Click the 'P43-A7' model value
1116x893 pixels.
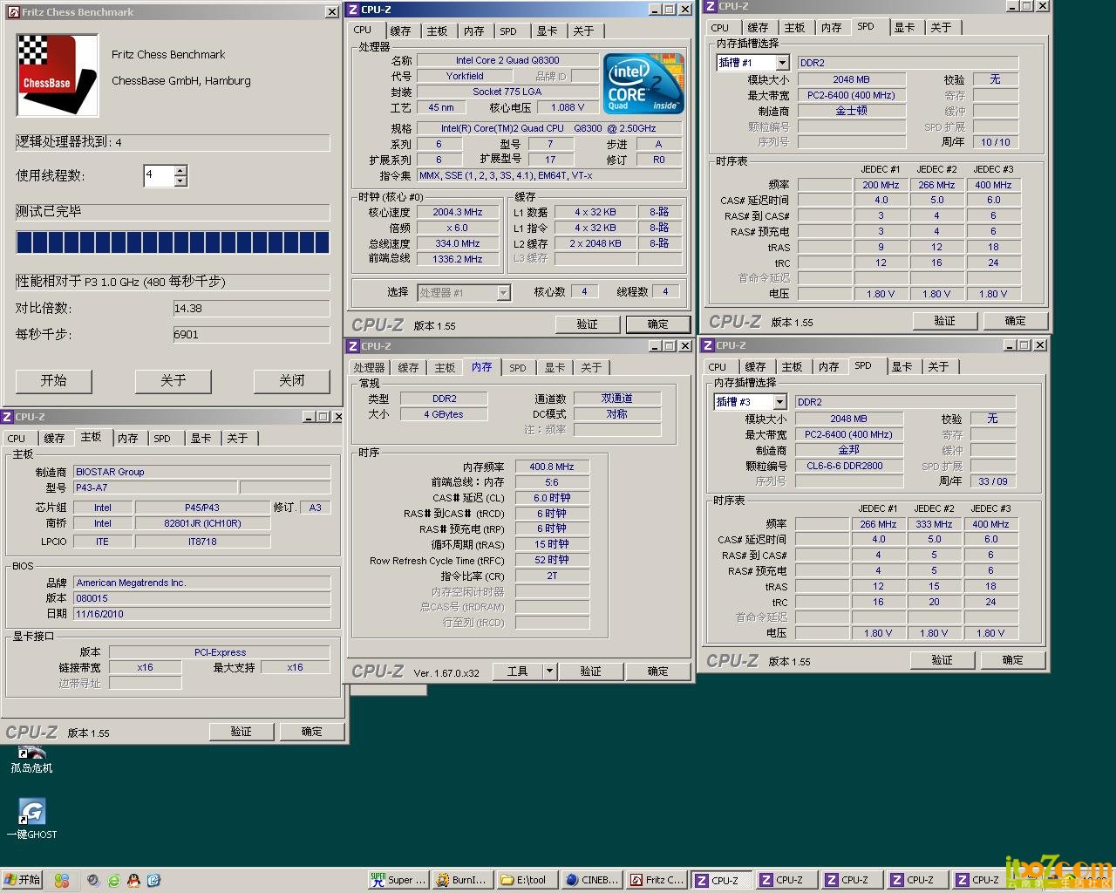pyautogui.click(x=155, y=487)
